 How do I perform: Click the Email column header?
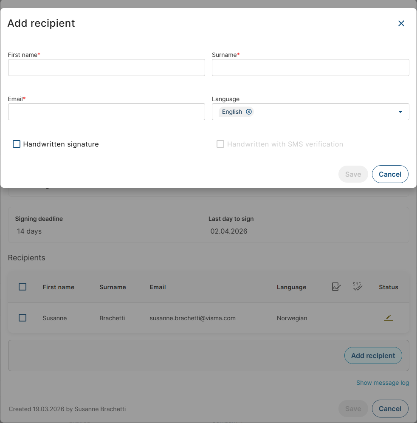point(158,287)
